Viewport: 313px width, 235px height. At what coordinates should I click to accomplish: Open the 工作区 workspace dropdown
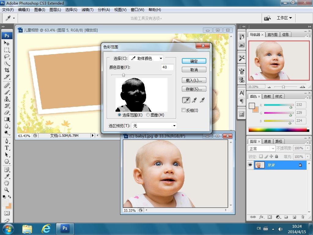(x=284, y=18)
